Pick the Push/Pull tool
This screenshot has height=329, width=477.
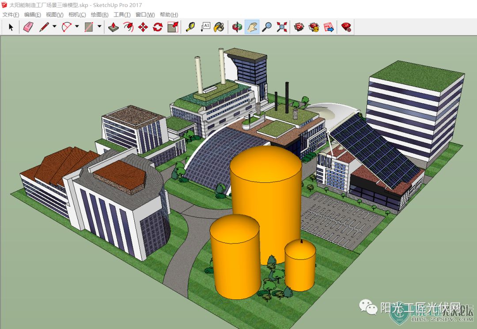114,27
